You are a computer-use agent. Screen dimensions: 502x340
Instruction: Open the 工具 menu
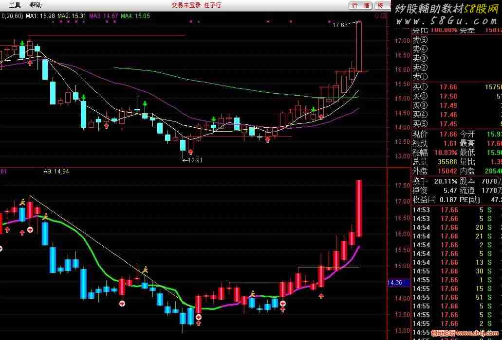pos(15,5)
